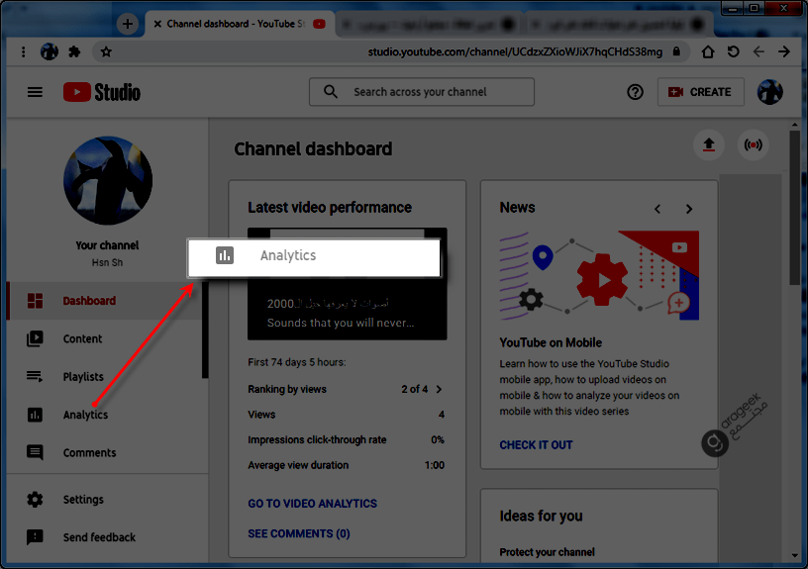Show previous News item chevron
The image size is (808, 569).
657,209
